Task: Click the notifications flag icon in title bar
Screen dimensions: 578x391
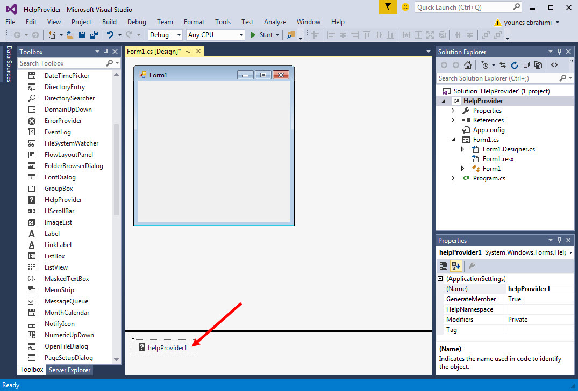Action: pos(387,7)
